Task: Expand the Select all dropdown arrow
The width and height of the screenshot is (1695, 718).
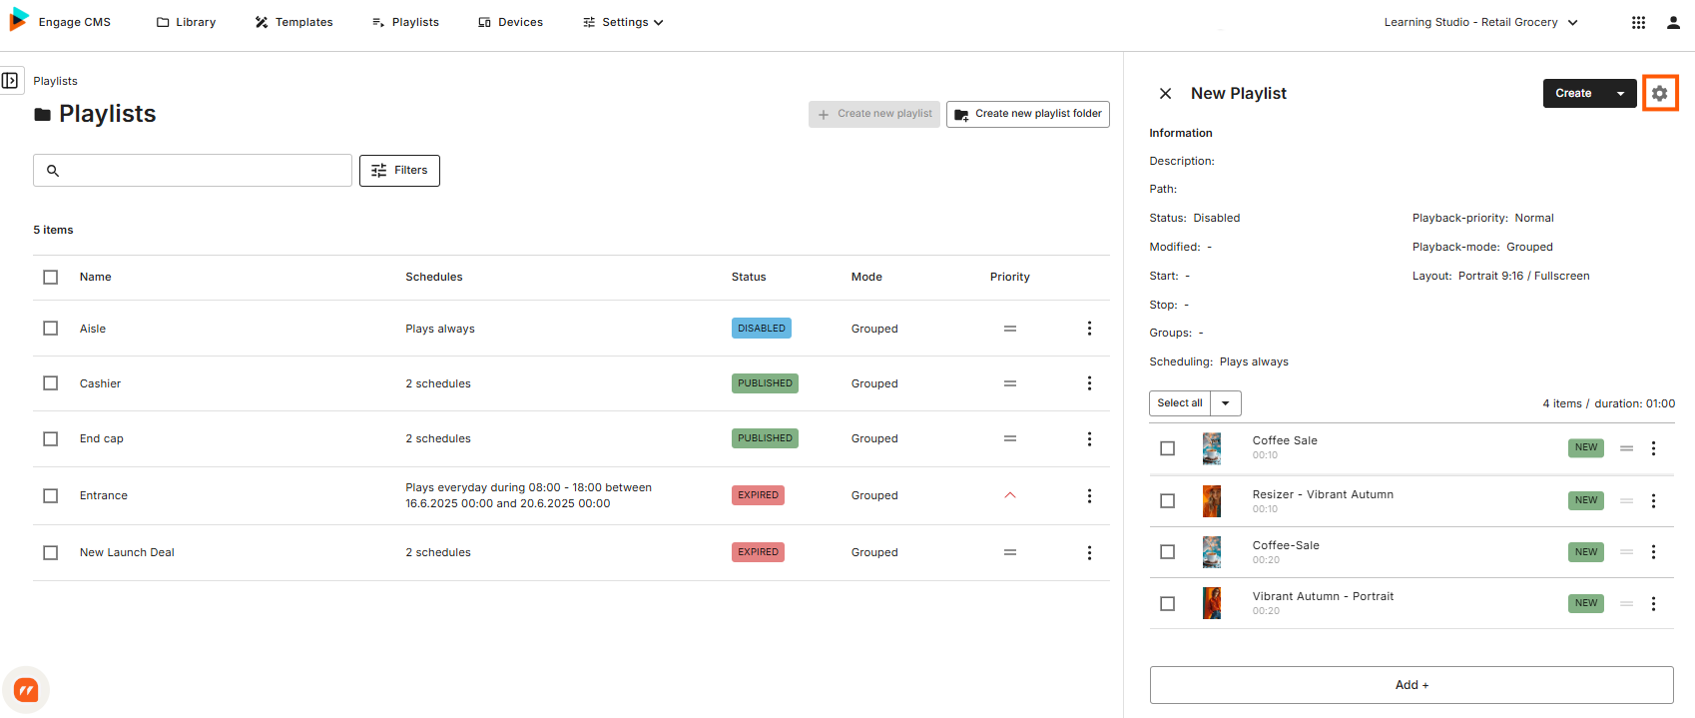Action: point(1226,403)
